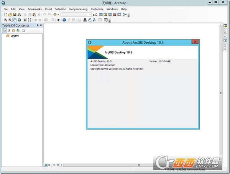Open the map scale combo box
Image resolution: width=230 pixels, height=174 pixels.
(76, 15)
